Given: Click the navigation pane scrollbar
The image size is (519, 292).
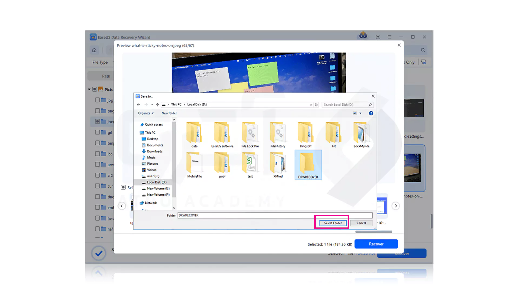Looking at the screenshot, I should point(174,160).
